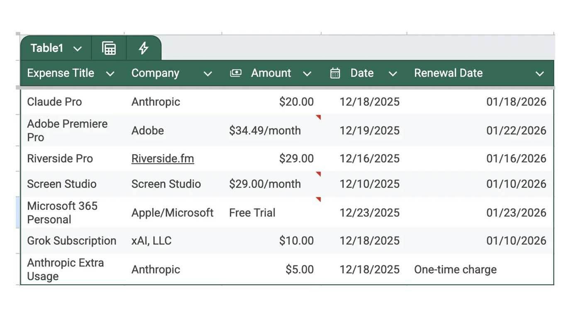
Task: Open the Amount column dropdown
Action: click(x=308, y=73)
